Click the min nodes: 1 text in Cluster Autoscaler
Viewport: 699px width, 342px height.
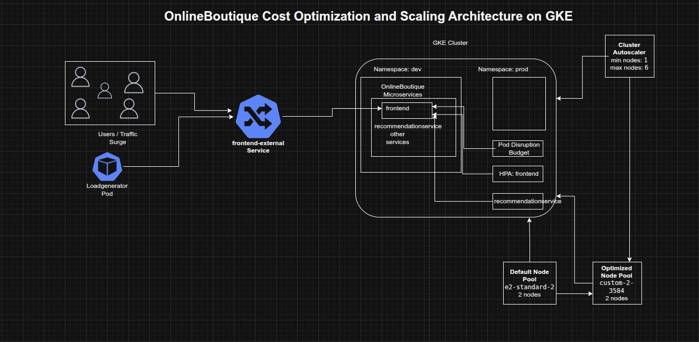[628, 60]
